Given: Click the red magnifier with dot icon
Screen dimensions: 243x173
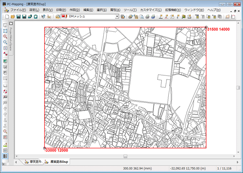Looking at the screenshot, I should tap(5, 132).
